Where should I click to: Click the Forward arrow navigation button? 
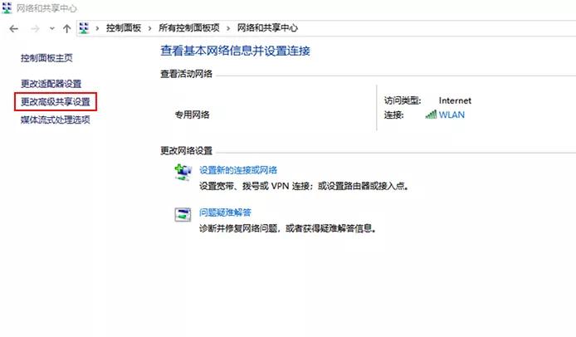tap(35, 29)
